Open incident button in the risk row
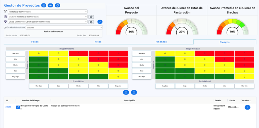 pos(247,107)
